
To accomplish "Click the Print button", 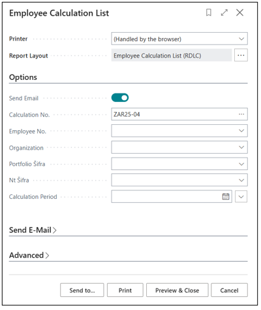I will (x=125, y=290).
